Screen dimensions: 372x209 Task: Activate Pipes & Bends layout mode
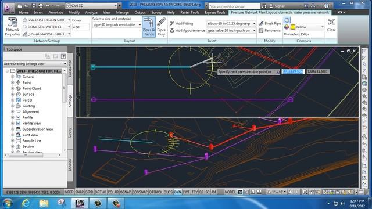(149, 27)
